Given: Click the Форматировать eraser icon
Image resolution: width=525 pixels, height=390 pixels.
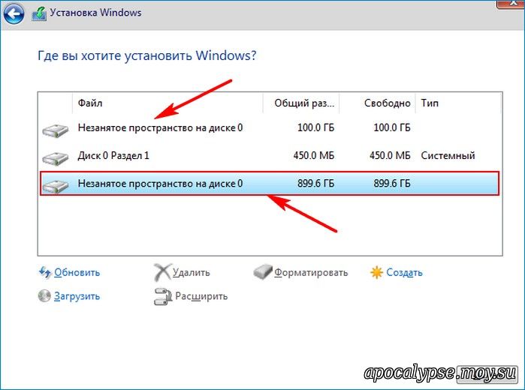Looking at the screenshot, I should click(263, 272).
